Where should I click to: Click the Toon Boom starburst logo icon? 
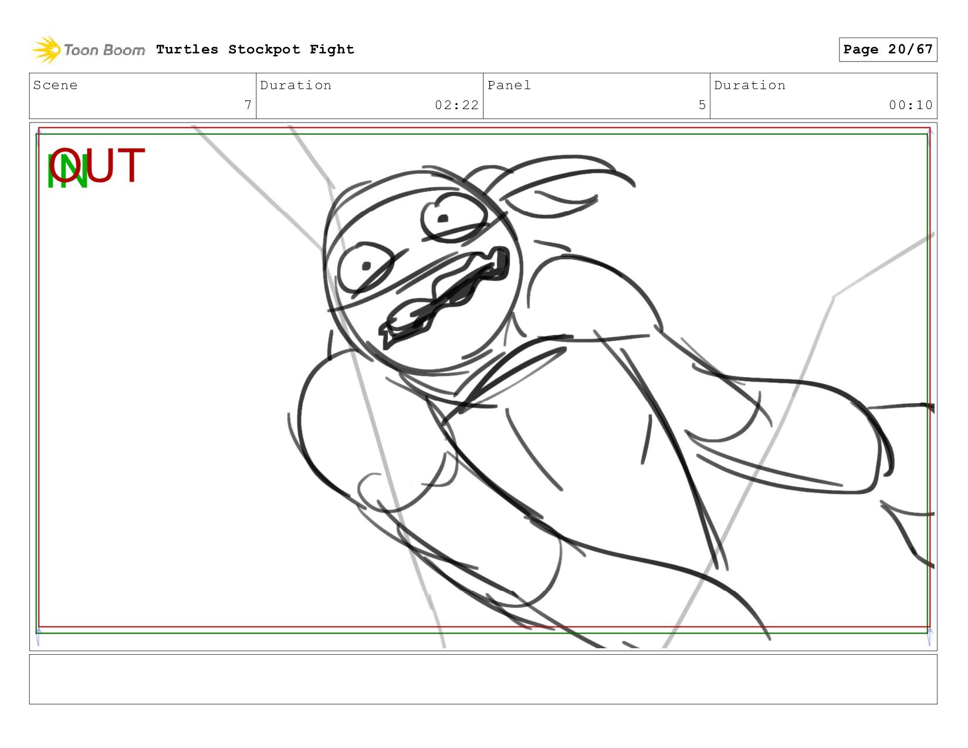pyautogui.click(x=46, y=50)
